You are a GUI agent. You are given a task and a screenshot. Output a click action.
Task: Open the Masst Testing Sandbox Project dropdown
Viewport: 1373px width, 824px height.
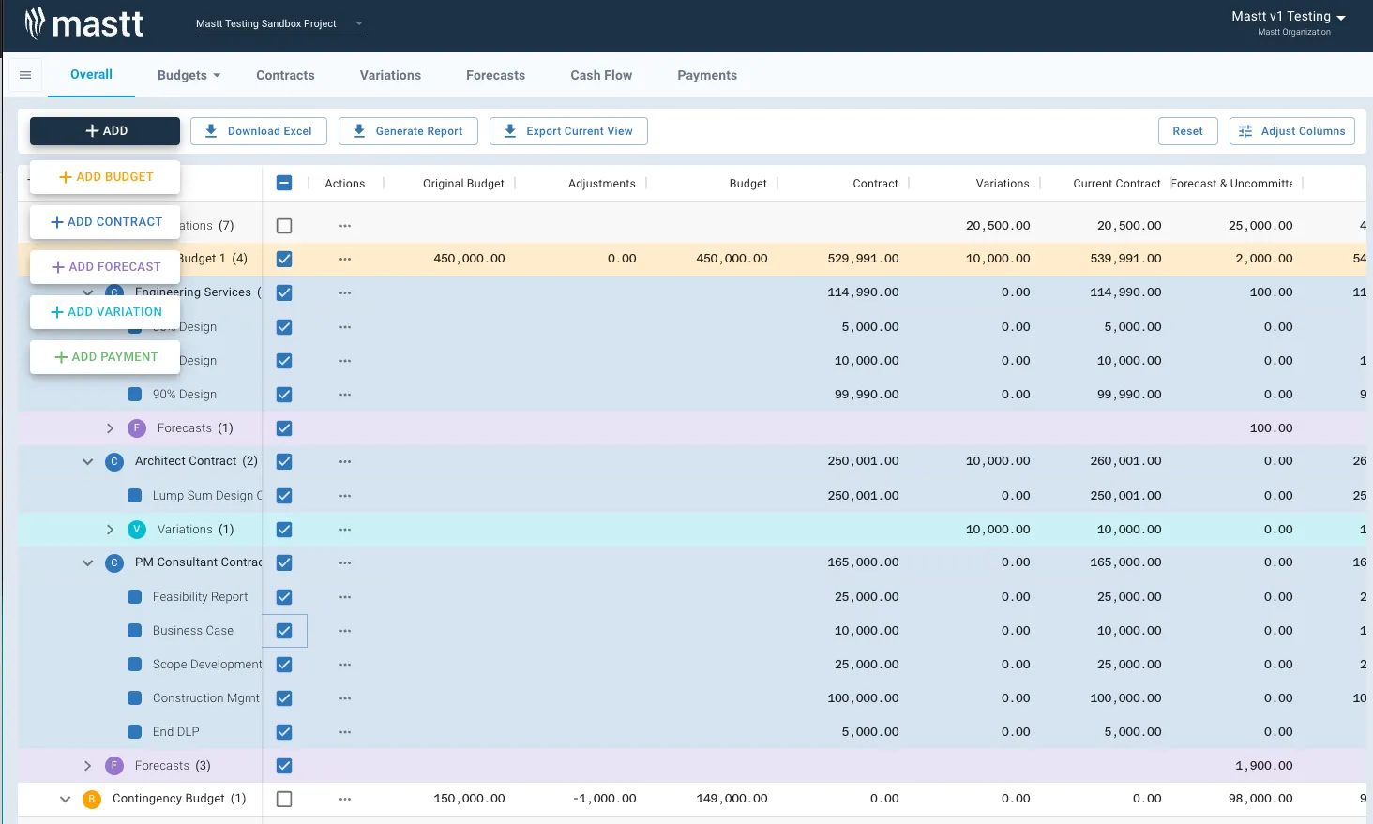279,24
